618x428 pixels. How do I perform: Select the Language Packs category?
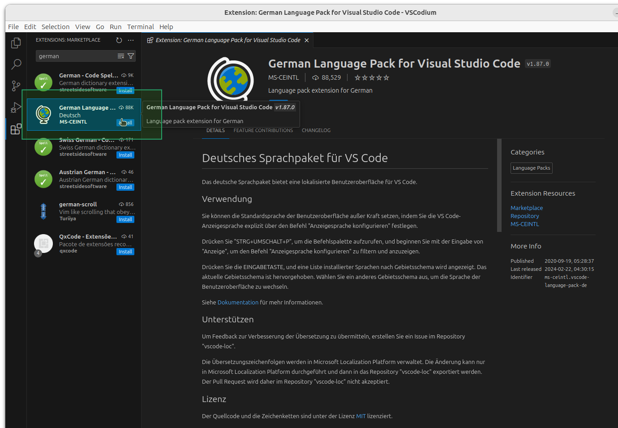[x=531, y=168]
